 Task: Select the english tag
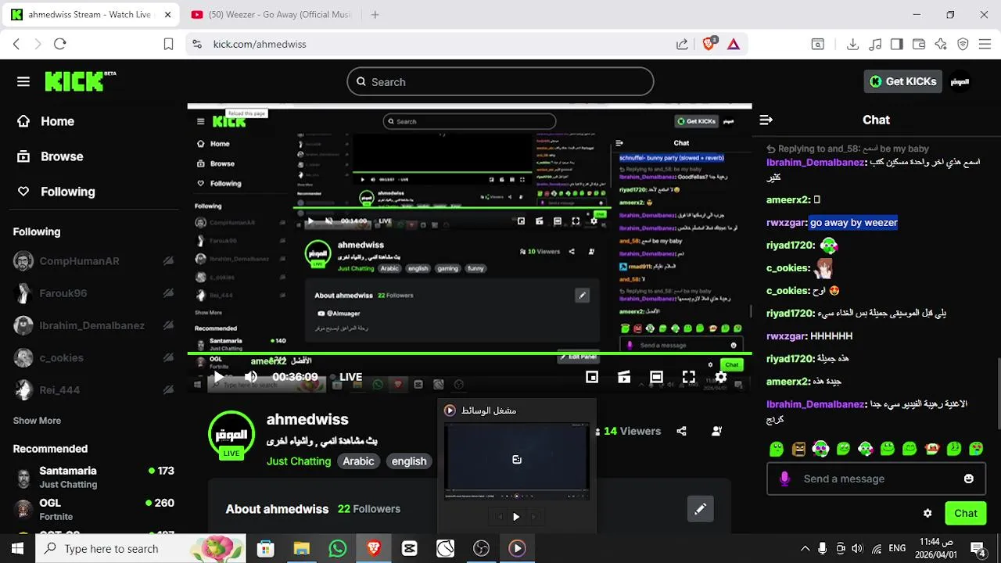tap(409, 461)
